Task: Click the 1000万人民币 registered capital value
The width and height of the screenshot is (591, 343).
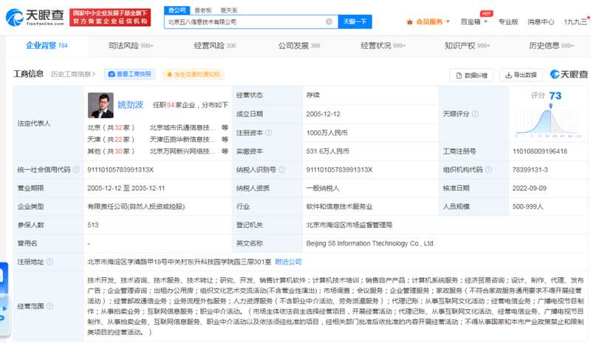Action: point(327,133)
